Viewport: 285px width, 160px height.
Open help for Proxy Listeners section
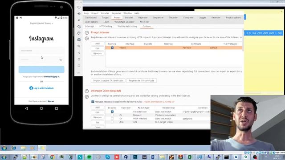[87, 33]
